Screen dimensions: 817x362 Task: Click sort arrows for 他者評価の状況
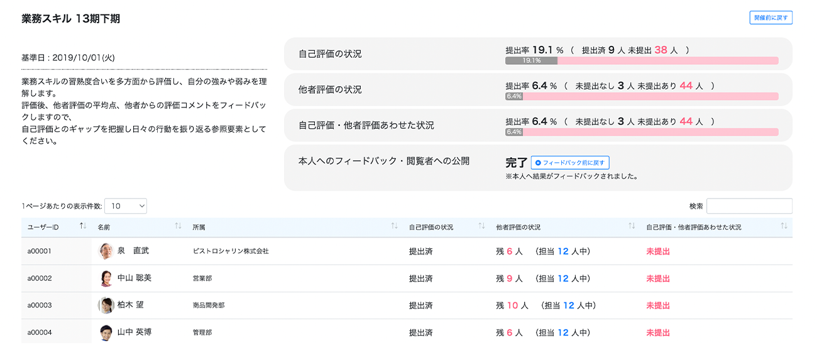click(632, 226)
